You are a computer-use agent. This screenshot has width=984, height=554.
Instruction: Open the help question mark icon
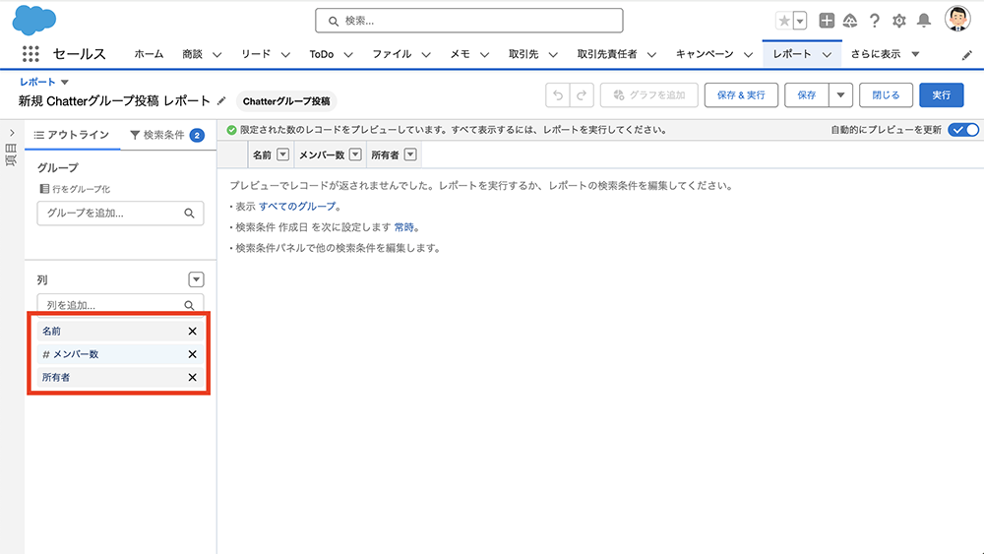874,21
